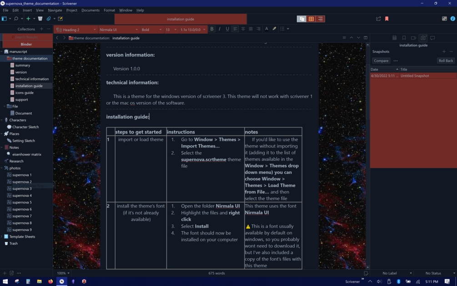
Task: Expand Template Sheets in binder
Action: coord(2,236)
